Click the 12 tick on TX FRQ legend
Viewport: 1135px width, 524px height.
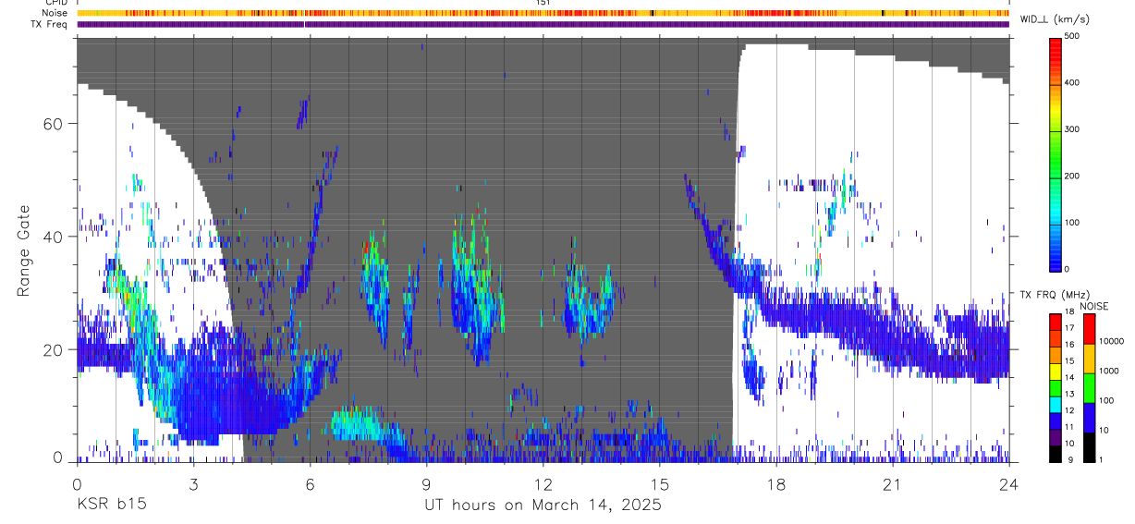(1068, 410)
